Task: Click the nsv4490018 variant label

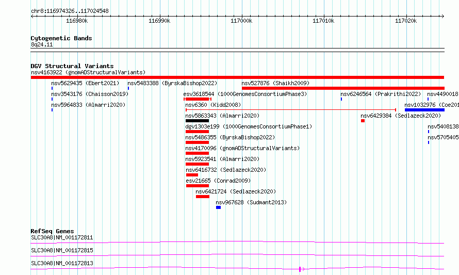Action: tap(442, 94)
